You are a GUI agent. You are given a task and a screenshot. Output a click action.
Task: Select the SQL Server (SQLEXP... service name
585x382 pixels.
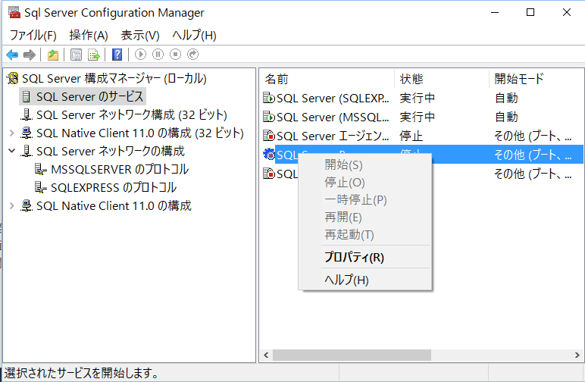pos(333,98)
